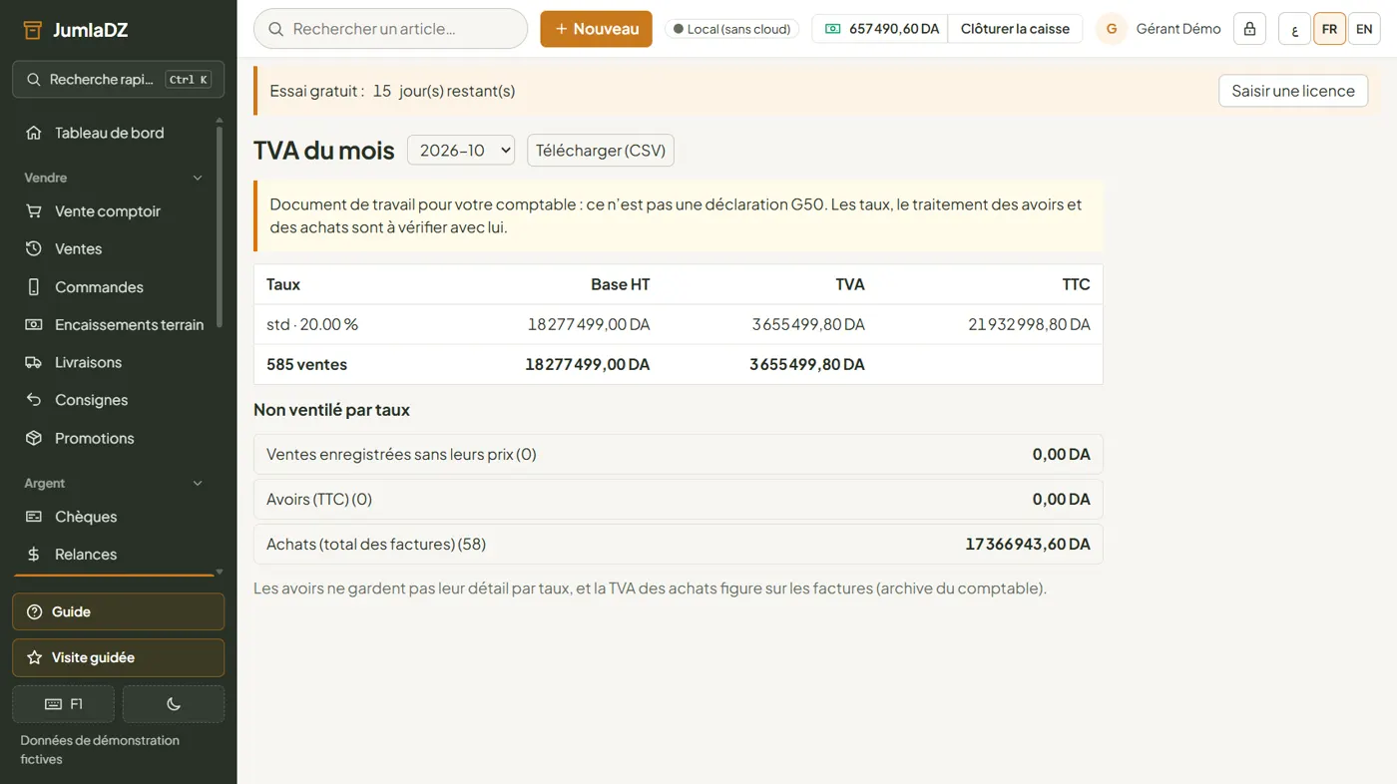
Task: Click Local (sans cloud) status
Action: coord(732,29)
